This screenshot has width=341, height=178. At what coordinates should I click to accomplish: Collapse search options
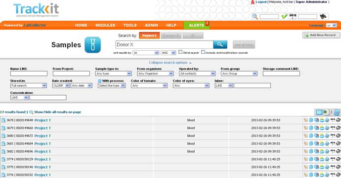(x=170, y=63)
